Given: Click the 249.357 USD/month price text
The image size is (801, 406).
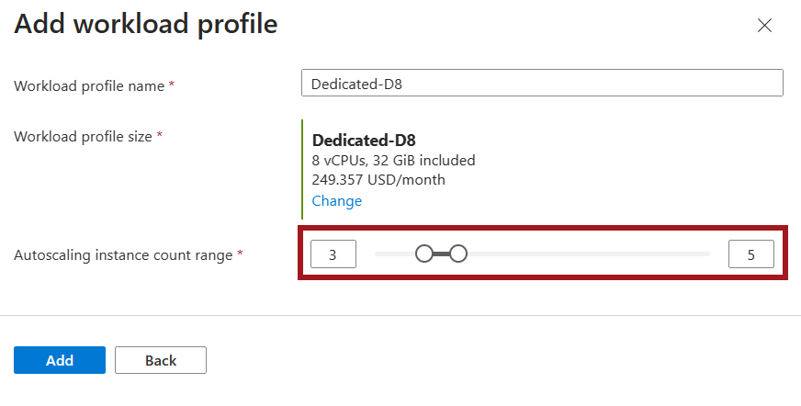Looking at the screenshot, I should coord(378,180).
